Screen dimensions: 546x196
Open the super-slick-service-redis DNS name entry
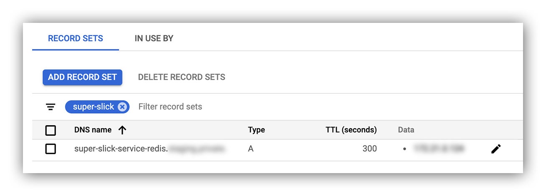150,149
